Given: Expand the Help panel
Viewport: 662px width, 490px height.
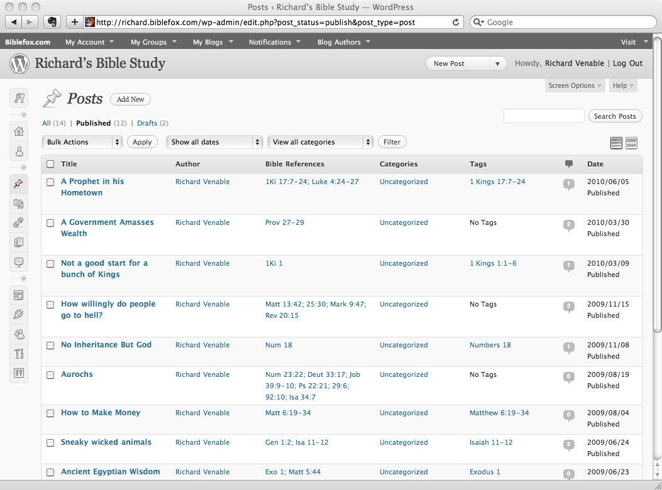Looking at the screenshot, I should [623, 85].
